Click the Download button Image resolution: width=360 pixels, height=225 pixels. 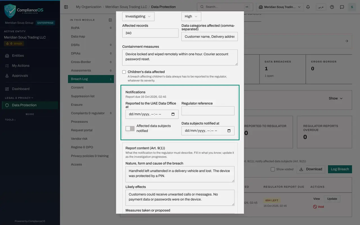(311, 169)
